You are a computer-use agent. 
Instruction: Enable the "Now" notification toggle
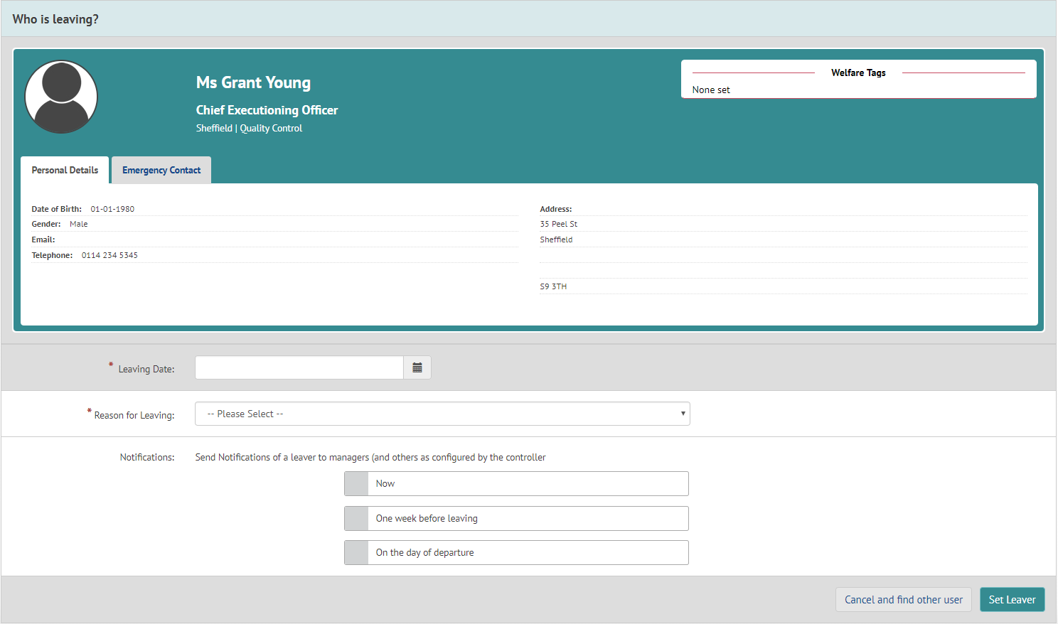[356, 483]
